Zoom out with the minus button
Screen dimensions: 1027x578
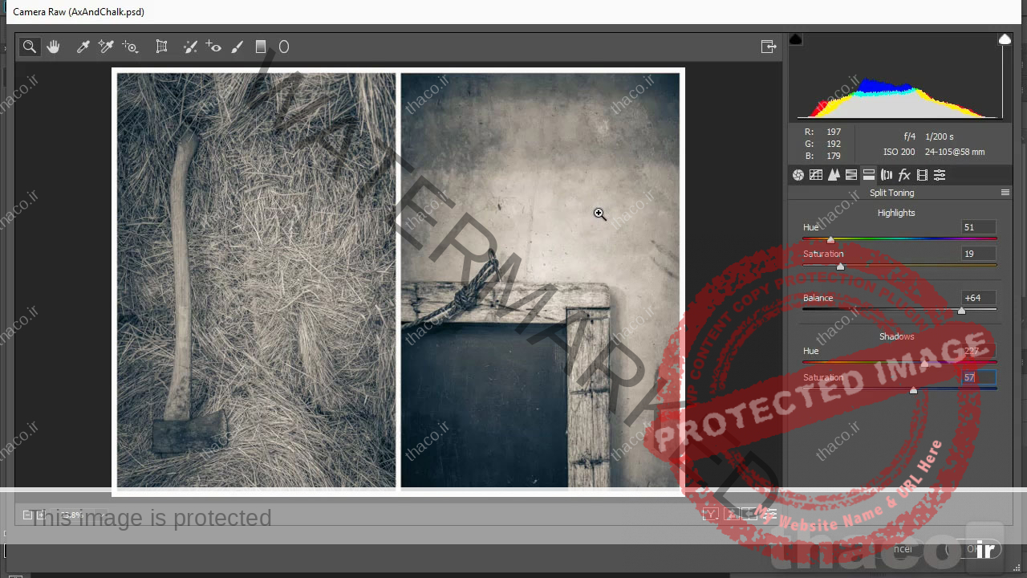click(27, 515)
